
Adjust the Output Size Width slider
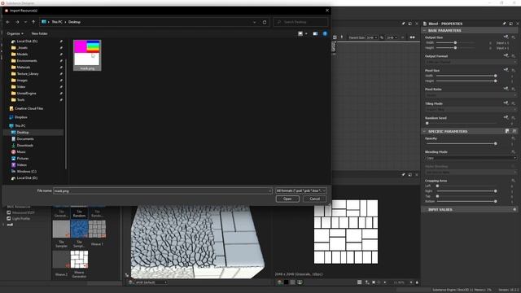pos(455,43)
